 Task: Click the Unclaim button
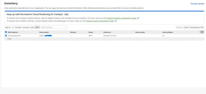pyautogui.click(x=18, y=27)
